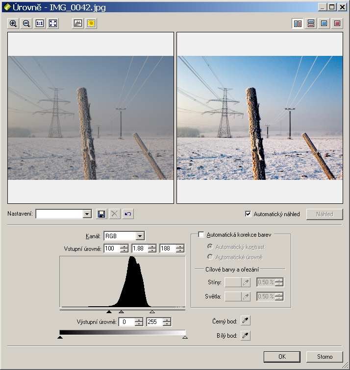Click the black input triangle under histogram
350x370 pixels.
tap(109, 312)
